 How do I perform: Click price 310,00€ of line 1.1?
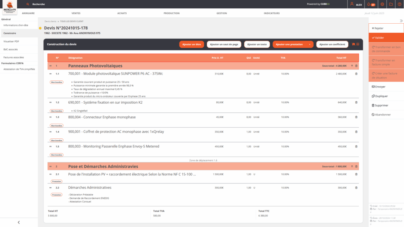coord(219,74)
